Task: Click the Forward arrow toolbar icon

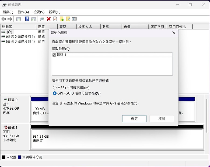Action: click(10, 19)
